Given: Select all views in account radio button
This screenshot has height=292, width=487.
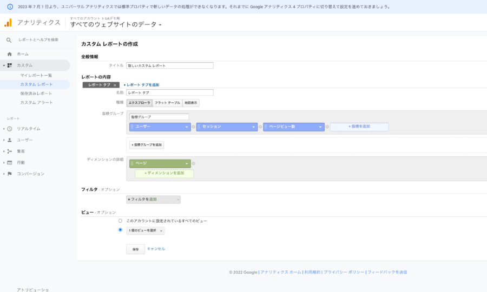Looking at the screenshot, I should click(120, 221).
